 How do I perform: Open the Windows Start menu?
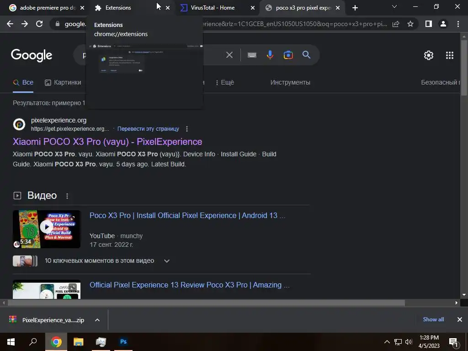[11, 342]
